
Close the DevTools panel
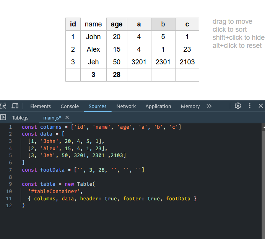tap(261, 106)
